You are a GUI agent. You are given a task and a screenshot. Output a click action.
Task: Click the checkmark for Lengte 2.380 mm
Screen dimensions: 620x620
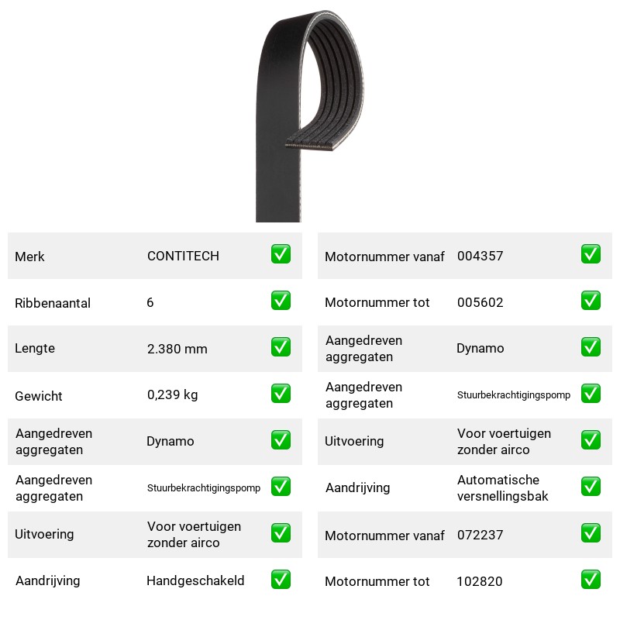281,346
